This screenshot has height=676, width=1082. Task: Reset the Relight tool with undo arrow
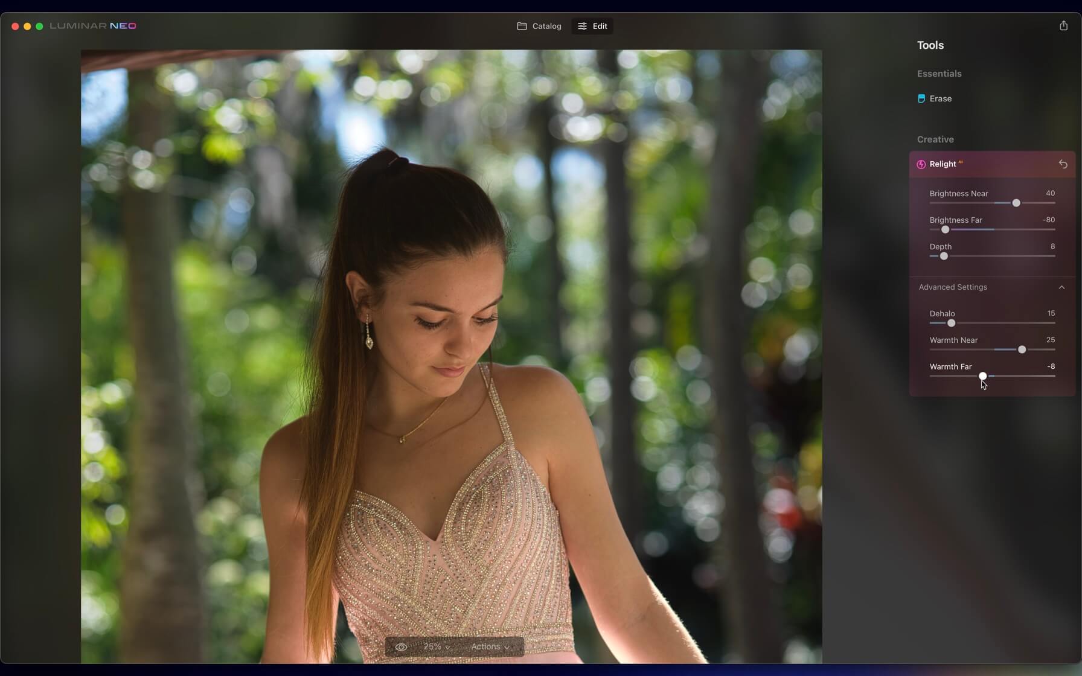point(1063,164)
